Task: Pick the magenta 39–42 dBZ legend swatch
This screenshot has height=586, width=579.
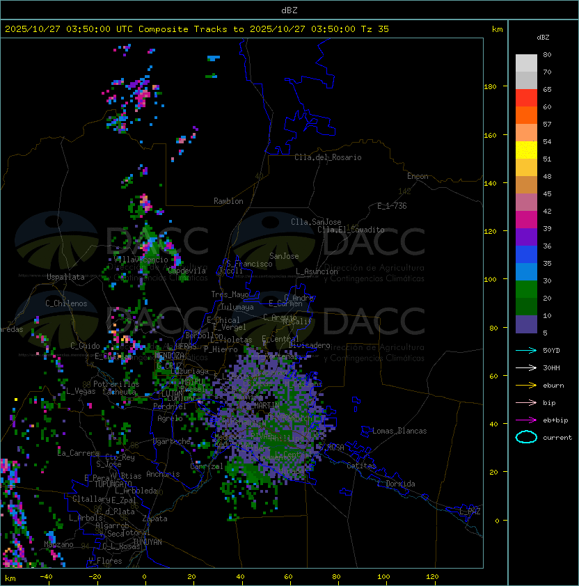Action: 526,219
